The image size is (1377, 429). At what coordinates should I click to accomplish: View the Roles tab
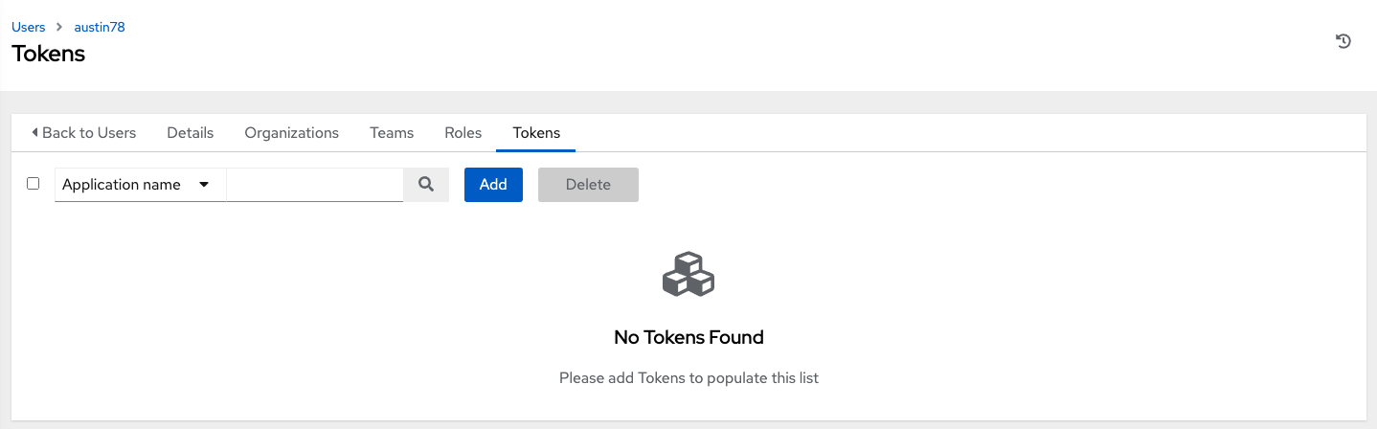[463, 133]
